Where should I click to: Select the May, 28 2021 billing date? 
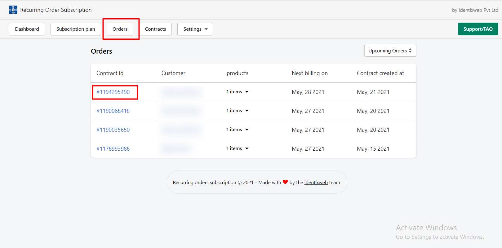[308, 92]
